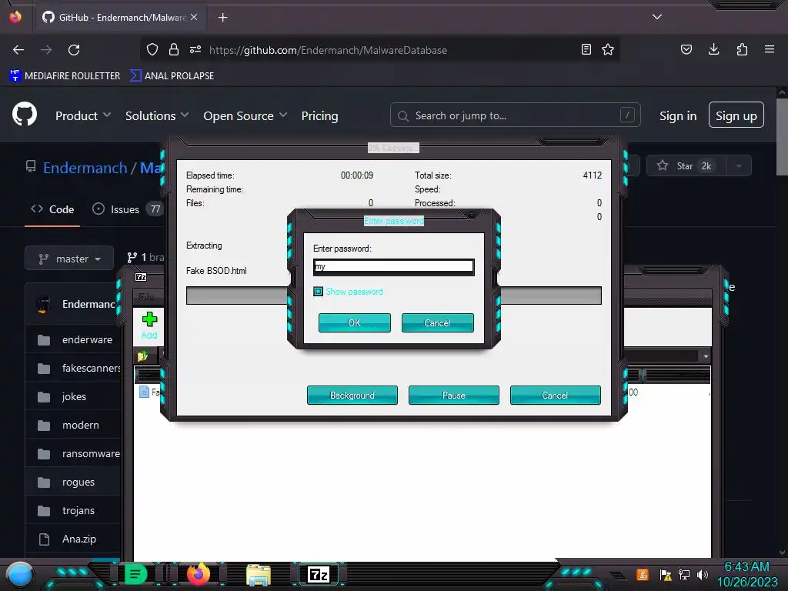
Task: Click the Firefox taskbar icon
Action: [199, 574]
